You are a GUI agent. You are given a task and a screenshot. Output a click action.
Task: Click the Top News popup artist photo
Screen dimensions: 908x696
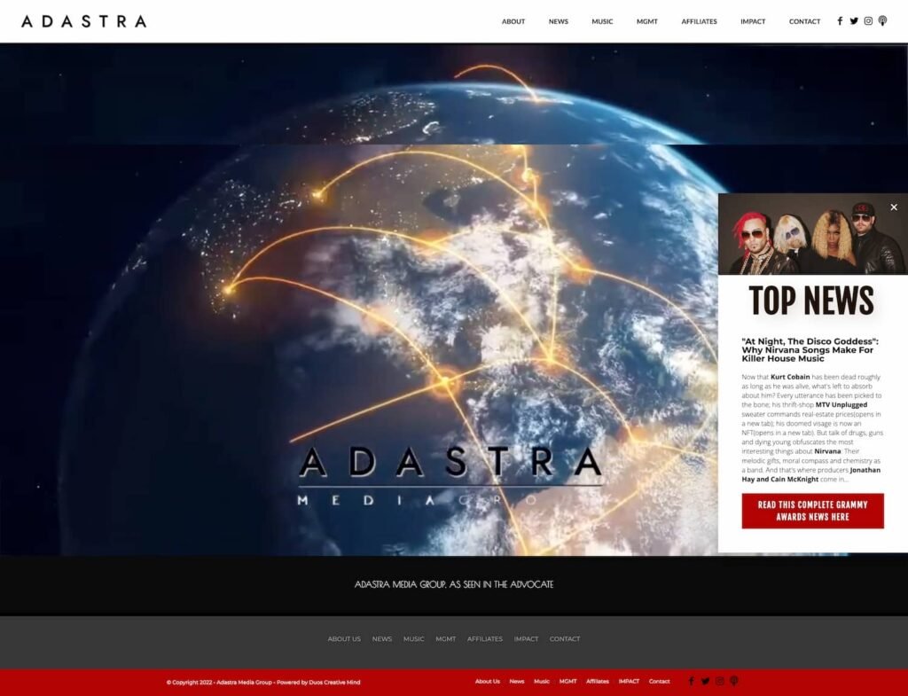(x=811, y=235)
